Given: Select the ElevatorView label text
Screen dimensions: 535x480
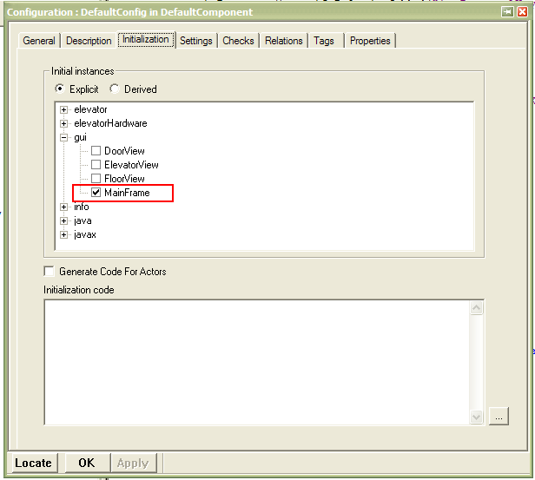Looking at the screenshot, I should (131, 165).
